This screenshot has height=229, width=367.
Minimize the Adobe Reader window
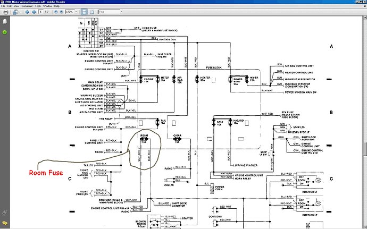(x=358, y=2)
